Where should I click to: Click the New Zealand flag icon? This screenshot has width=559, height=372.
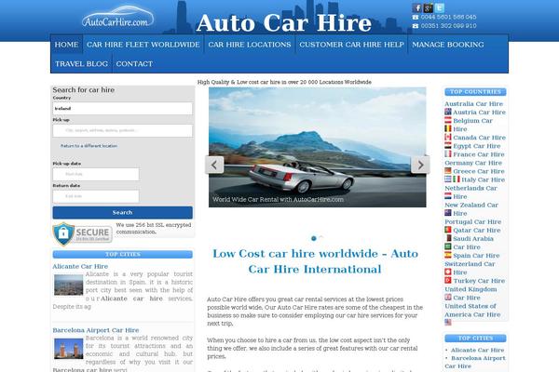click(448, 213)
